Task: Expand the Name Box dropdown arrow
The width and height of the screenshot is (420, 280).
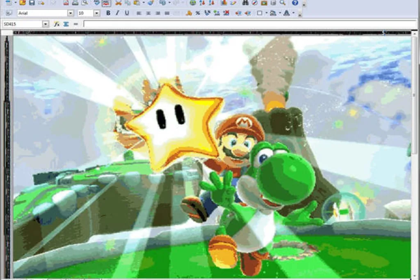Action: click(x=46, y=24)
